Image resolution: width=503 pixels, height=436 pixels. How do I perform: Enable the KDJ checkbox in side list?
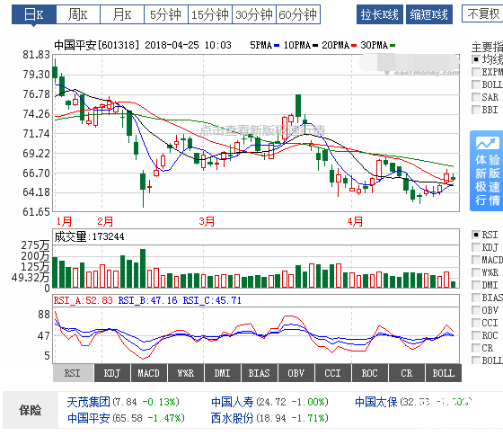point(476,247)
